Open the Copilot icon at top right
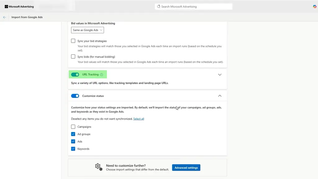This screenshot has width=318, height=179. 315,7
